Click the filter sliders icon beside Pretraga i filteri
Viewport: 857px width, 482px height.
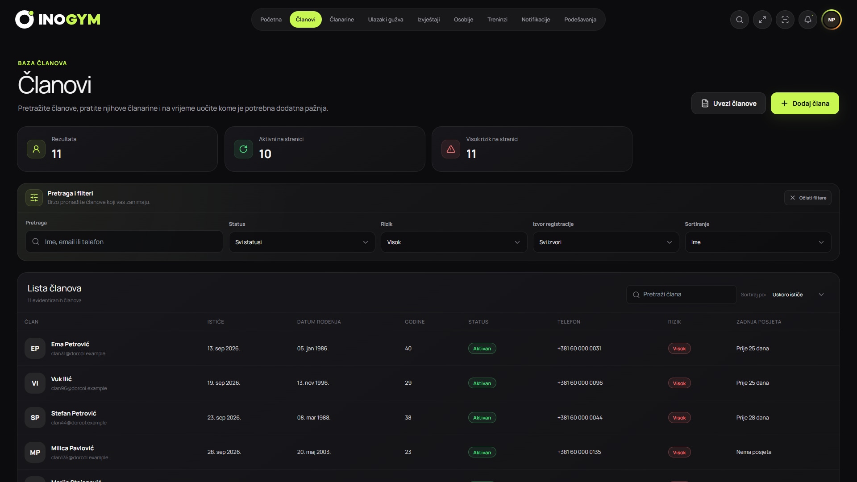point(34,198)
